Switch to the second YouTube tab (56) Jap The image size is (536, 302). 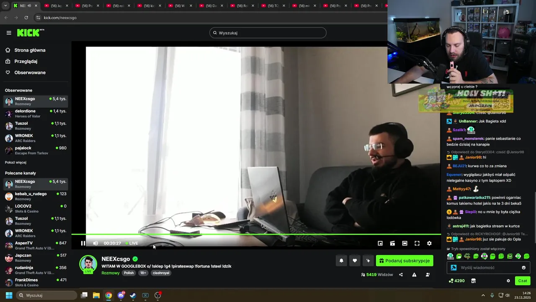(56, 6)
